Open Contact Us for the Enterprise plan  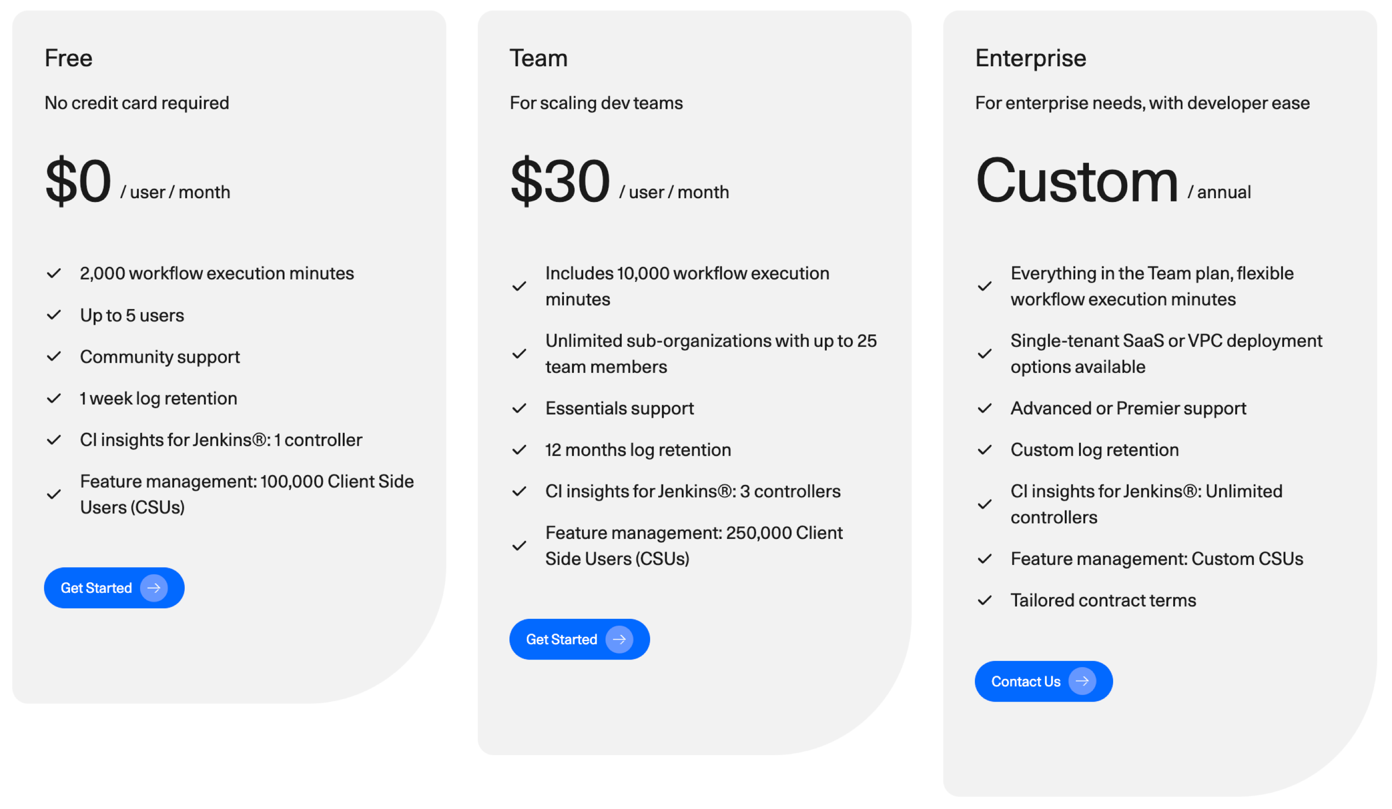pos(1044,681)
